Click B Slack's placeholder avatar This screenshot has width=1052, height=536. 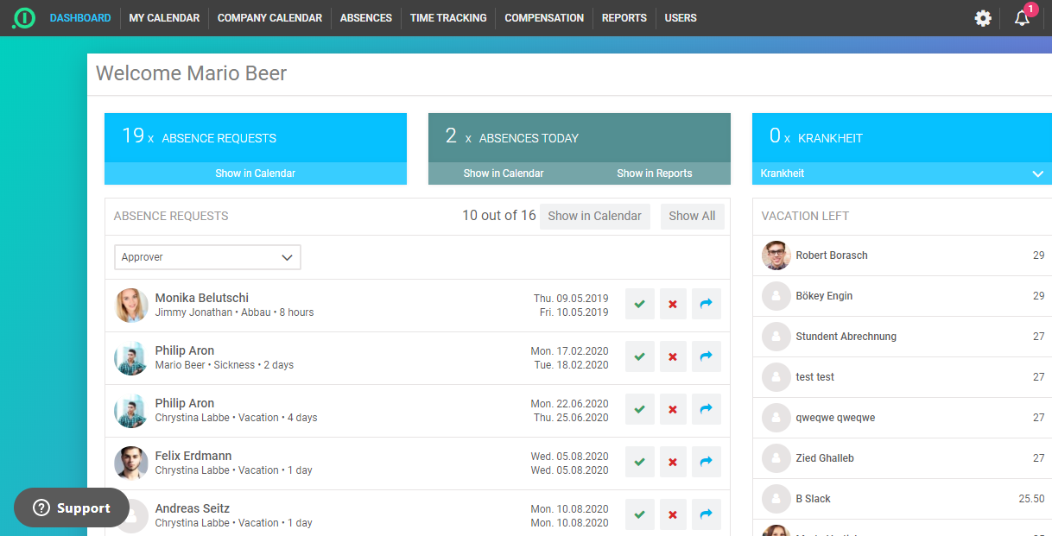pyautogui.click(x=776, y=499)
